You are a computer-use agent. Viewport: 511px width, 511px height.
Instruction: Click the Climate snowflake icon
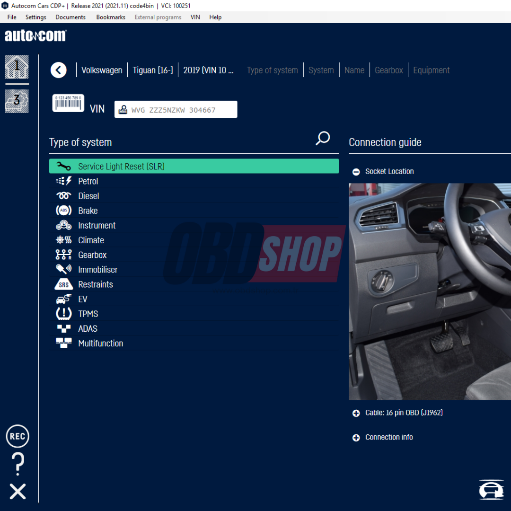tap(63, 240)
